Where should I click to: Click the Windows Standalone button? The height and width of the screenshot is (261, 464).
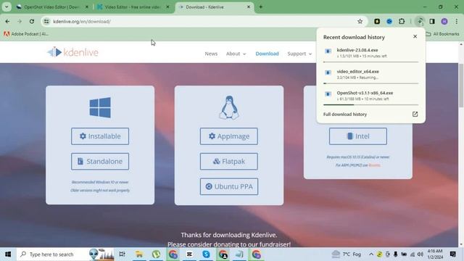point(100,161)
